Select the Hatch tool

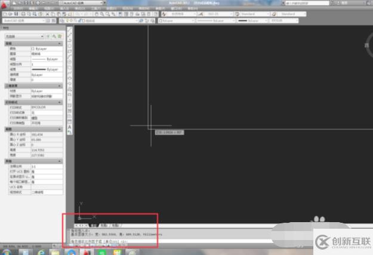coord(70,106)
